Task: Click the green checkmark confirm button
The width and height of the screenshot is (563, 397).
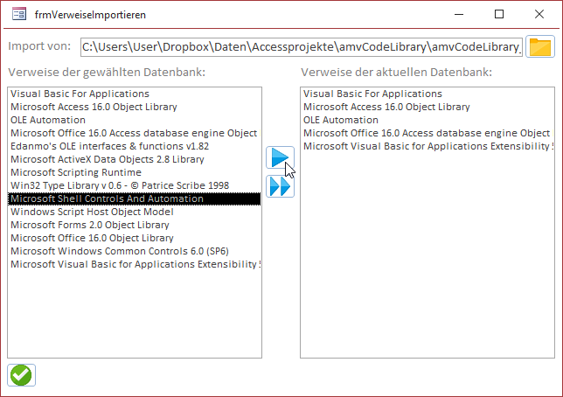Action: (21, 374)
